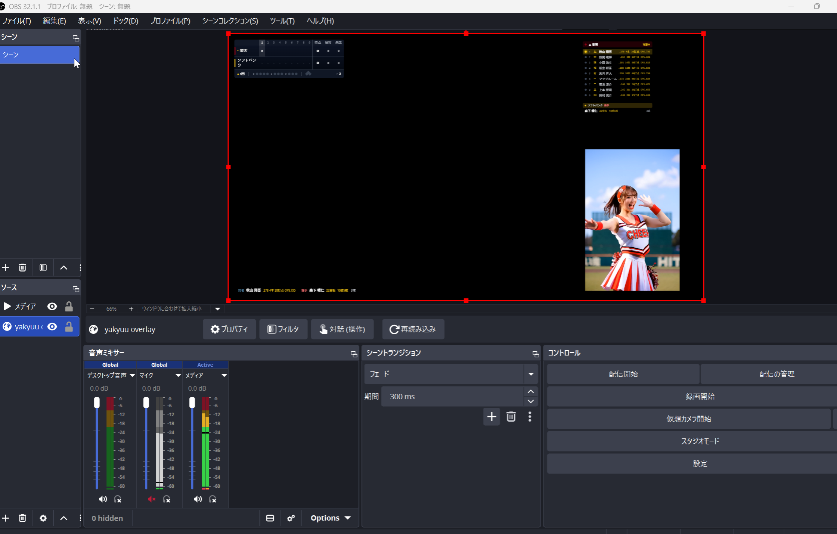Viewport: 837px width, 534px height.
Task: Click the Reload button for yakyuu overlay
Action: tap(413, 329)
